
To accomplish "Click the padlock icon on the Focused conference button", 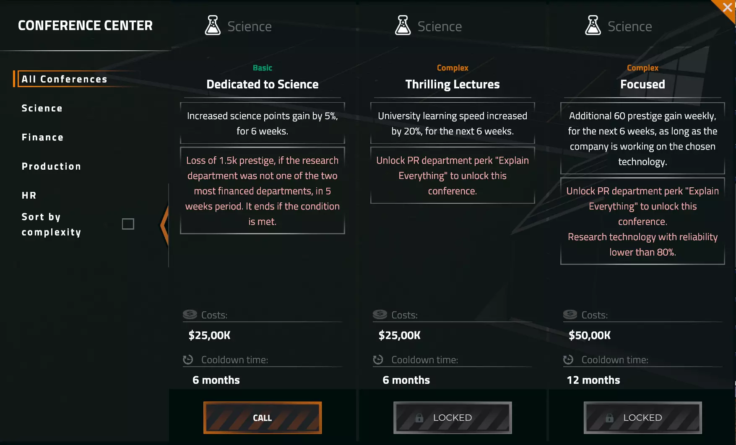I will click(x=609, y=418).
